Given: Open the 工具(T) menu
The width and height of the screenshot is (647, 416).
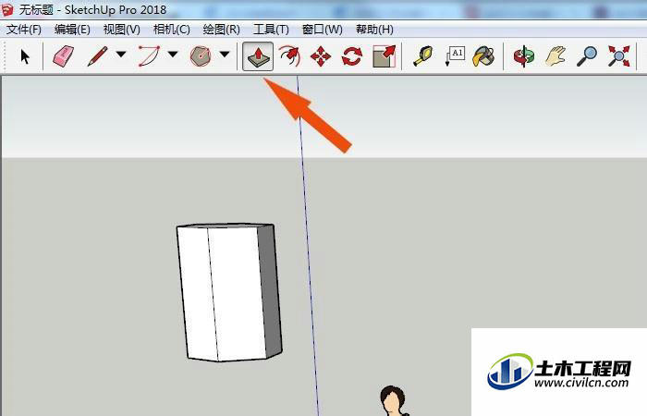Looking at the screenshot, I should 271,30.
